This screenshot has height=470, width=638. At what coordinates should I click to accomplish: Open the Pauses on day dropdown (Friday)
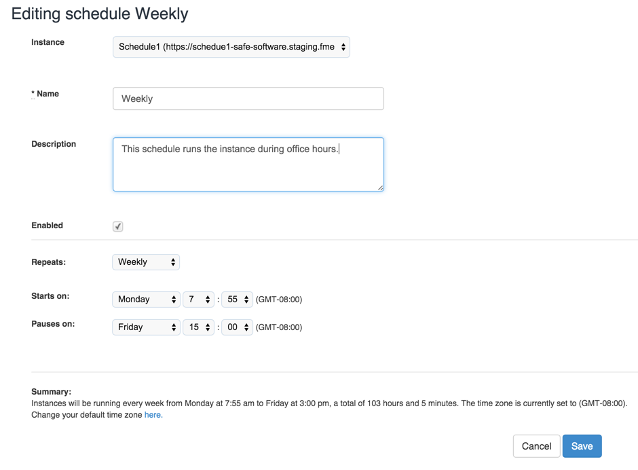(146, 327)
